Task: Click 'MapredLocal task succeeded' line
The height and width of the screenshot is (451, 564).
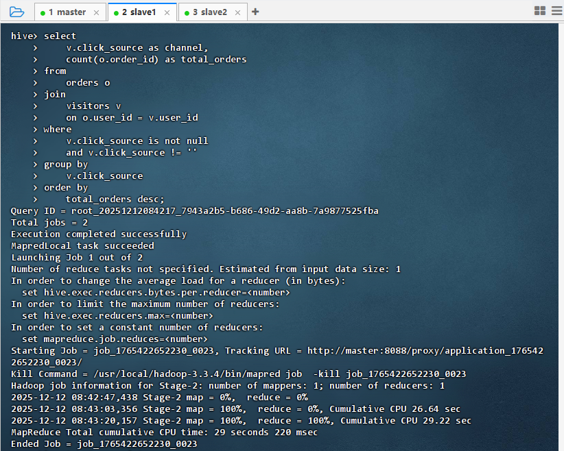Action: tap(82, 246)
